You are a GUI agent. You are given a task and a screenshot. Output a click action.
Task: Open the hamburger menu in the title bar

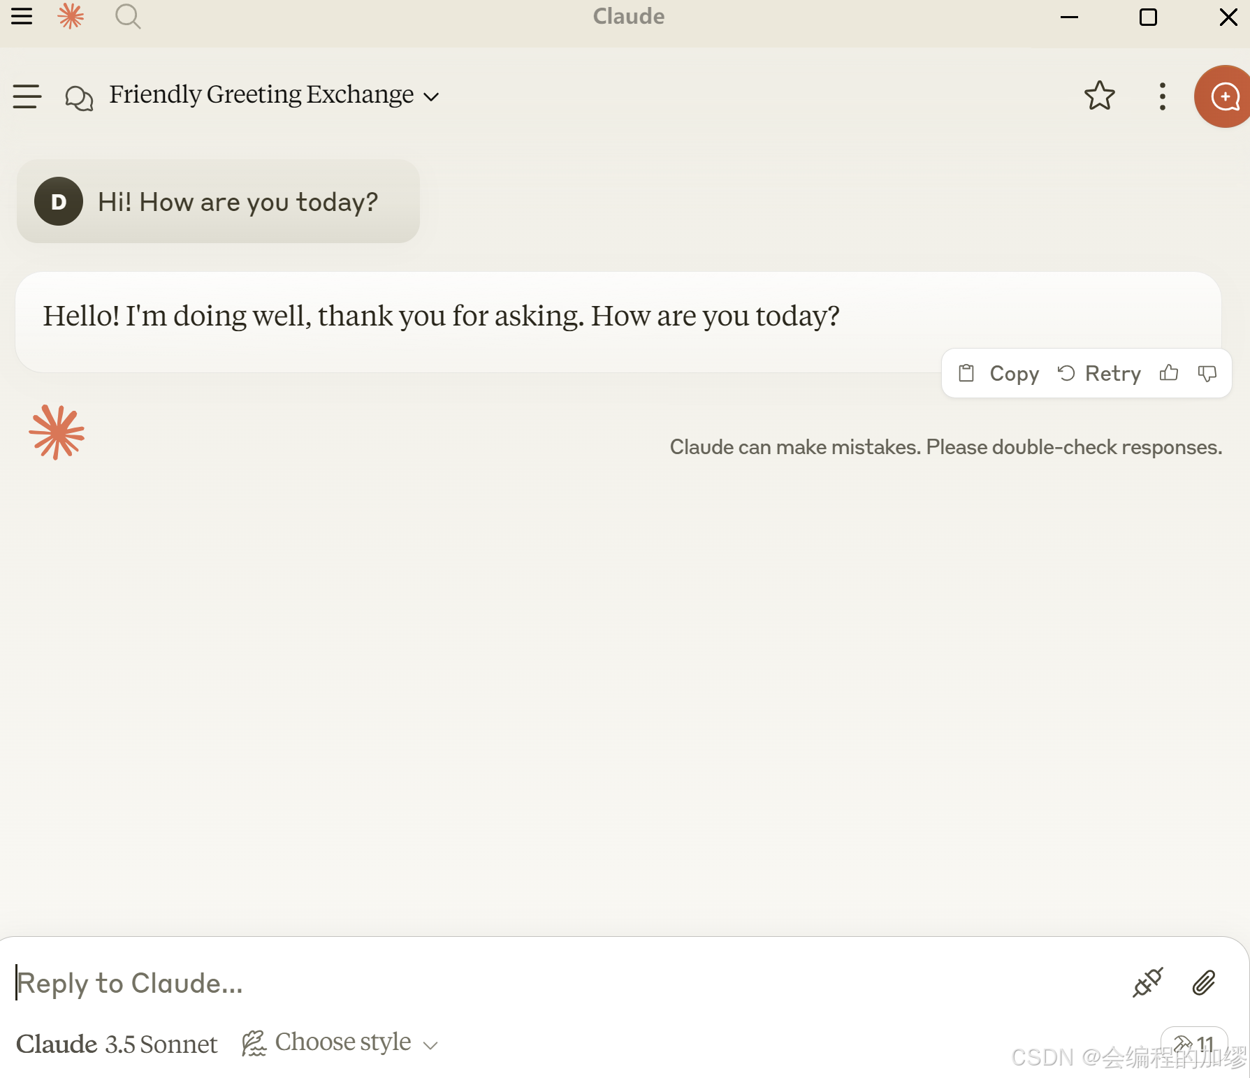[22, 16]
